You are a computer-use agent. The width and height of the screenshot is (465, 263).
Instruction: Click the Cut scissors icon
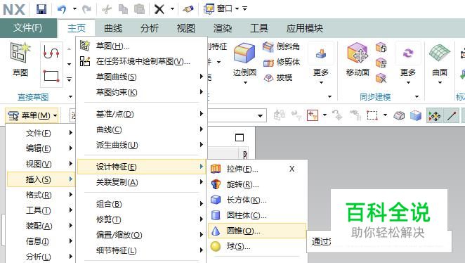tap(107, 10)
